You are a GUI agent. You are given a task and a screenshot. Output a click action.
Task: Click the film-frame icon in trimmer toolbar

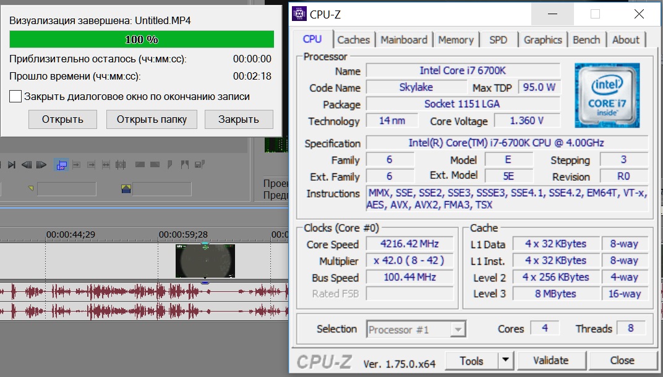[x=121, y=165]
